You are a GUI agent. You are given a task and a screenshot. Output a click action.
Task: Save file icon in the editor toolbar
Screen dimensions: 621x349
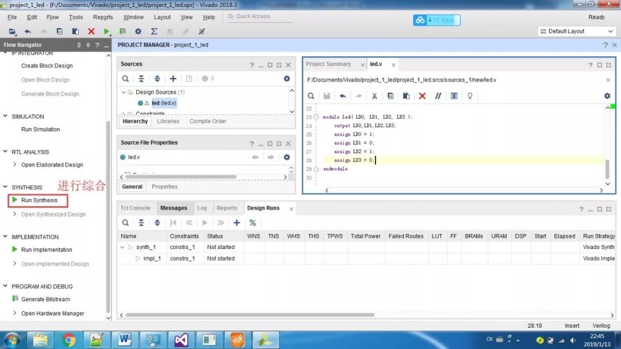pyautogui.click(x=327, y=96)
